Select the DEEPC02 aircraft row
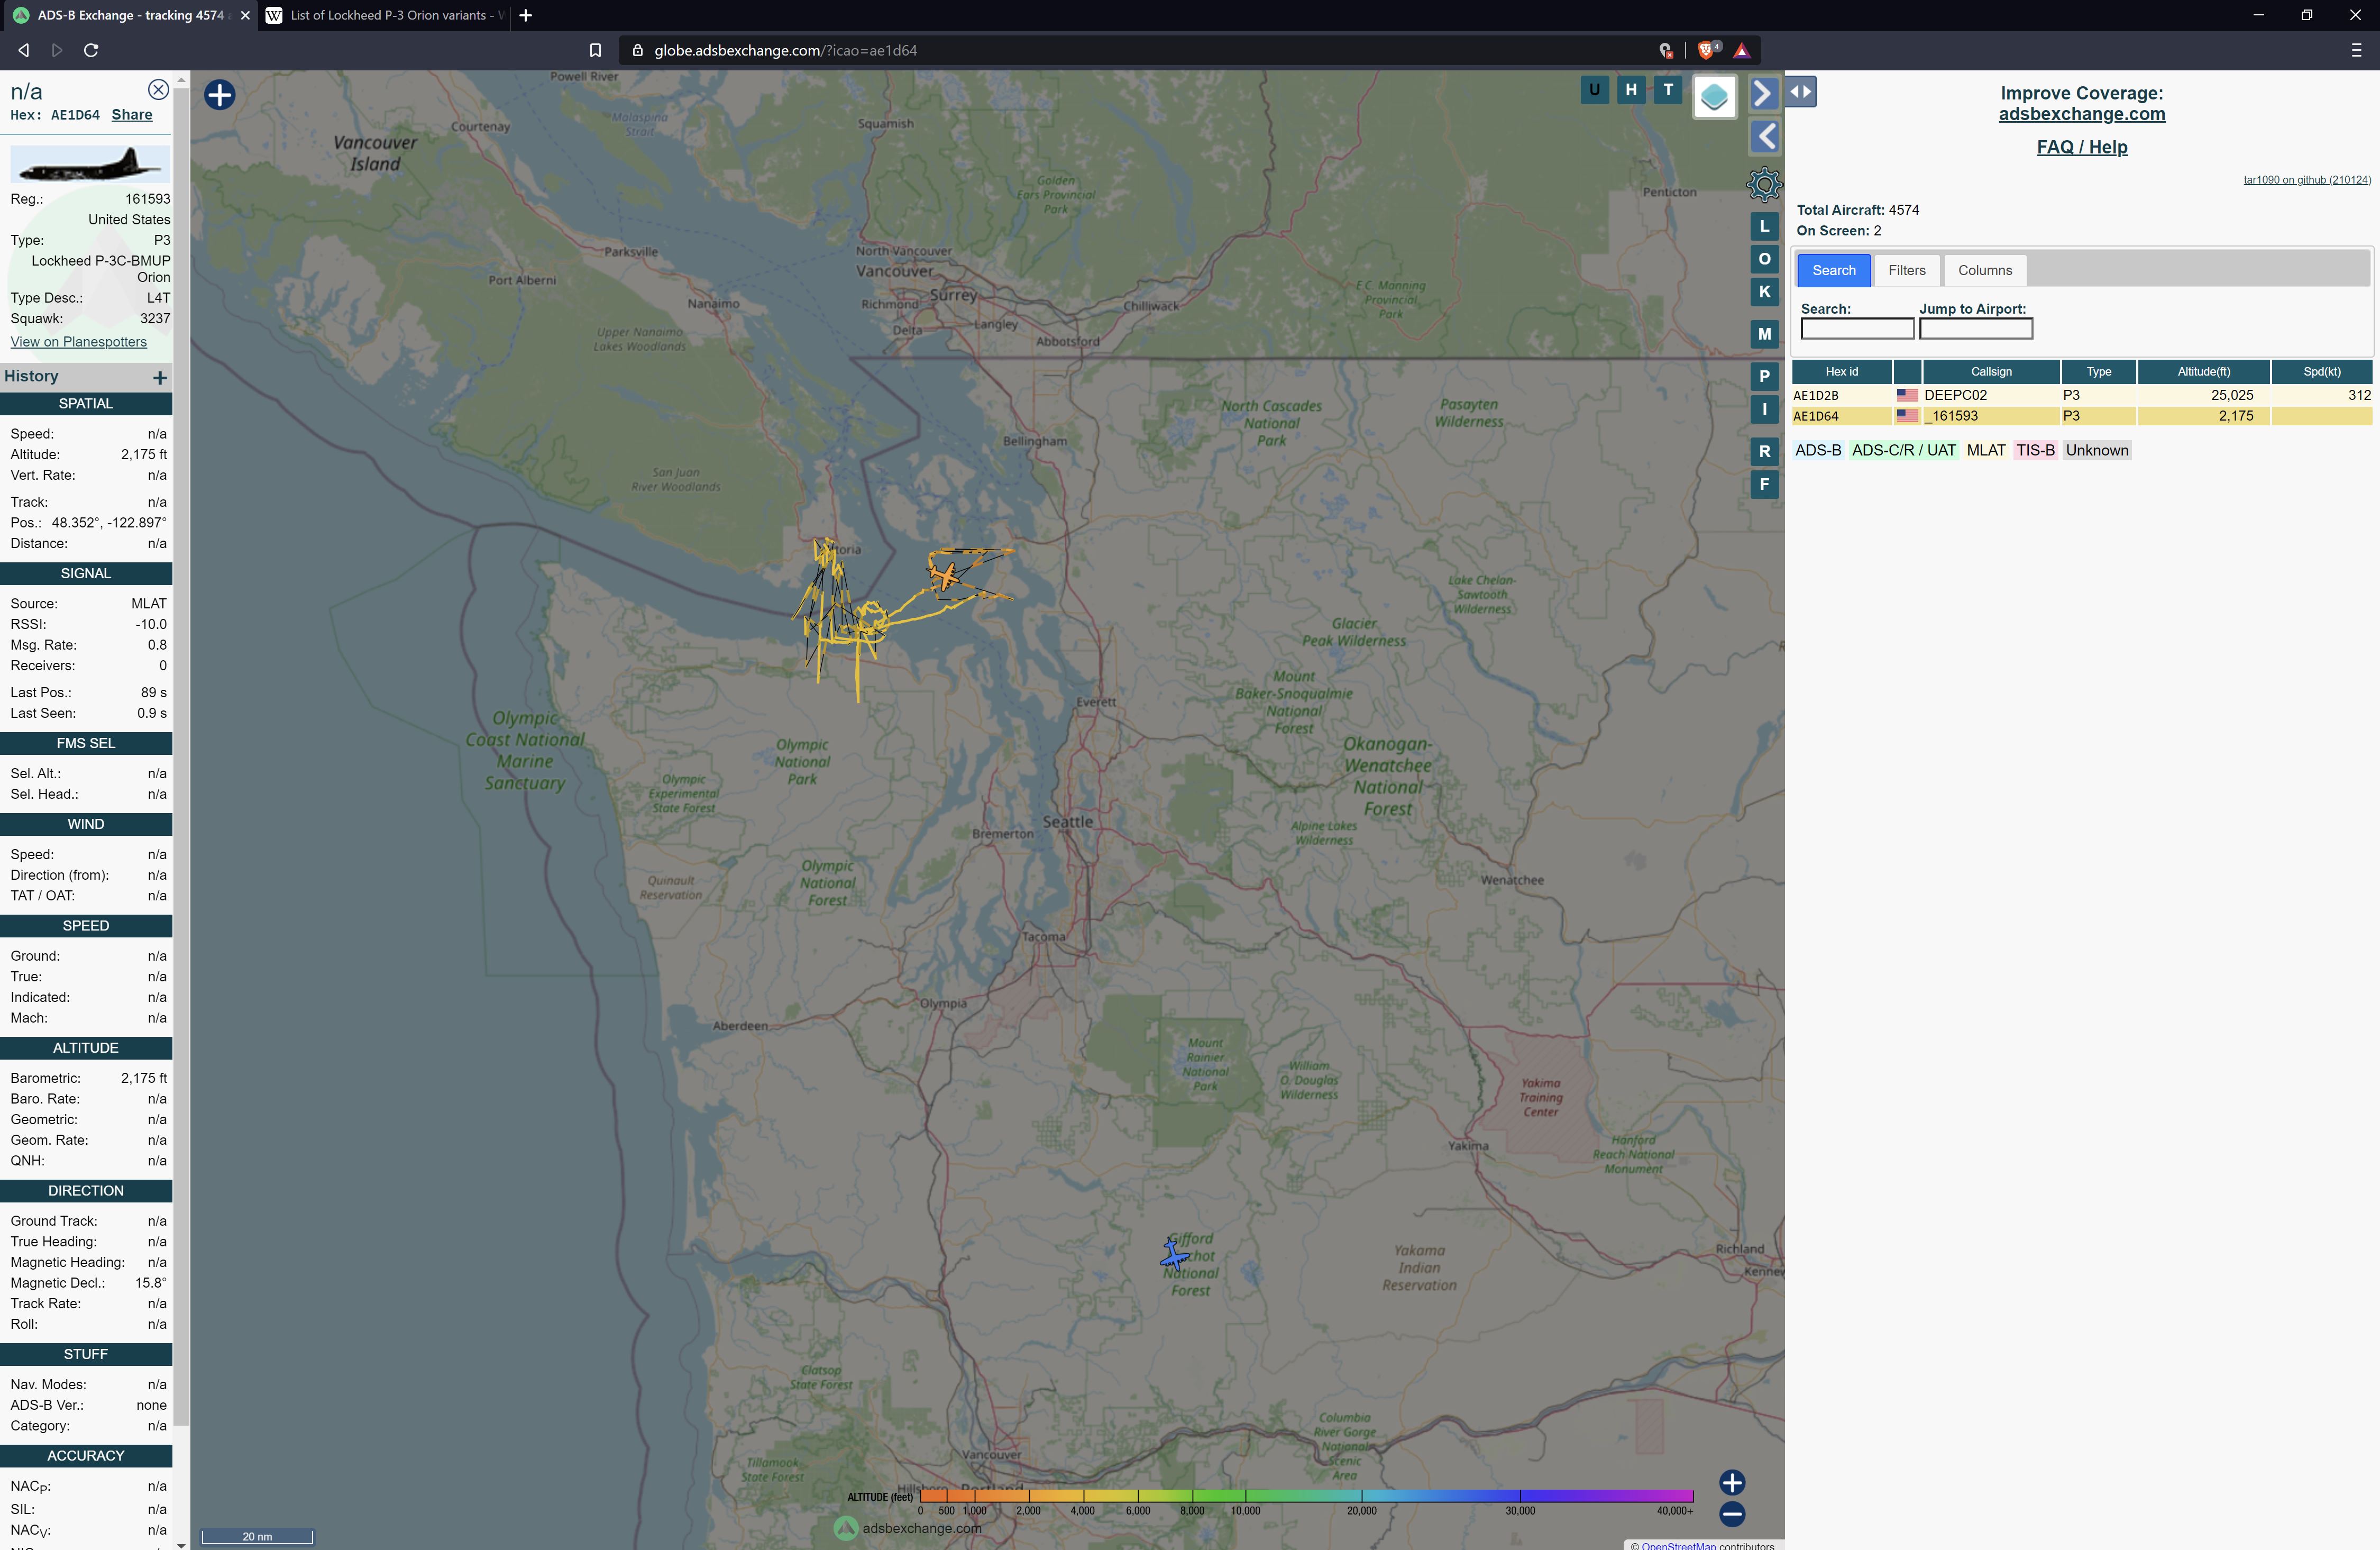Screen dimensions: 2380x1550 (x=2081, y=395)
